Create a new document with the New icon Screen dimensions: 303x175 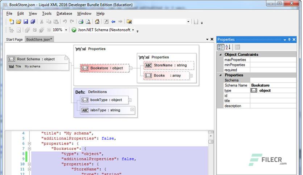(x=12, y=22)
